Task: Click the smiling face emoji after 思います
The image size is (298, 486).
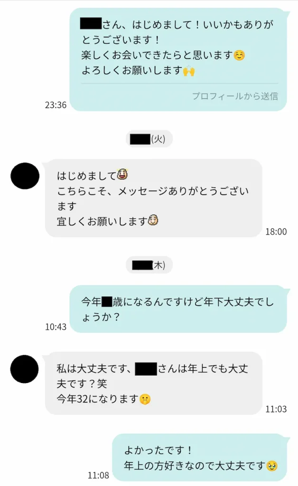Action: (x=239, y=55)
